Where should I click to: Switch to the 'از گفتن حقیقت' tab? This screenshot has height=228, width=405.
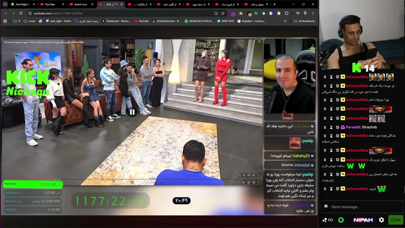169,4
